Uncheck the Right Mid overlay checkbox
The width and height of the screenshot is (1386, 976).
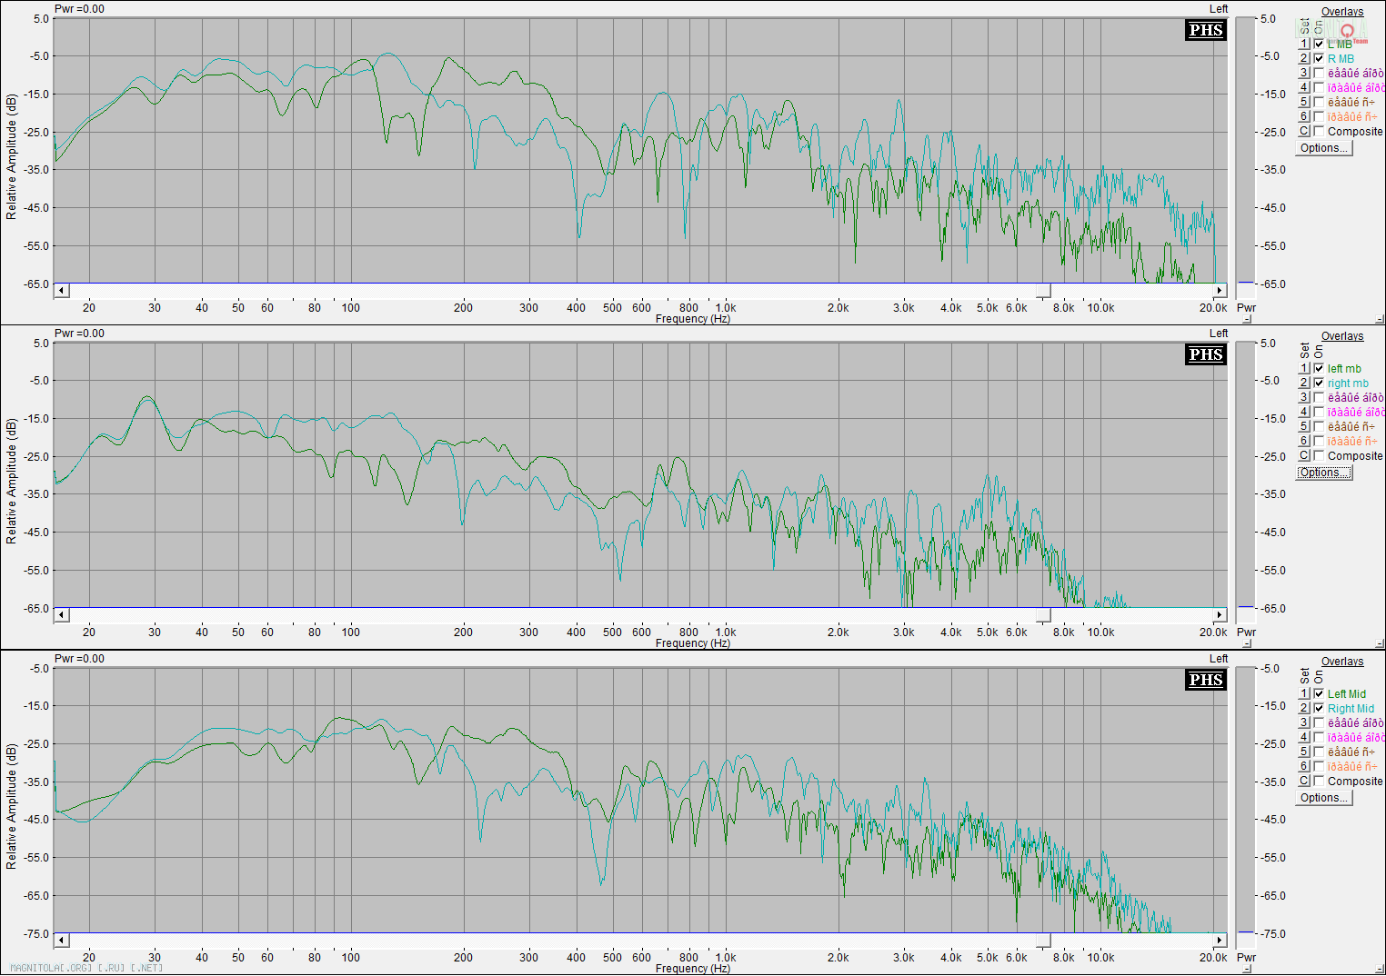pos(1319,708)
